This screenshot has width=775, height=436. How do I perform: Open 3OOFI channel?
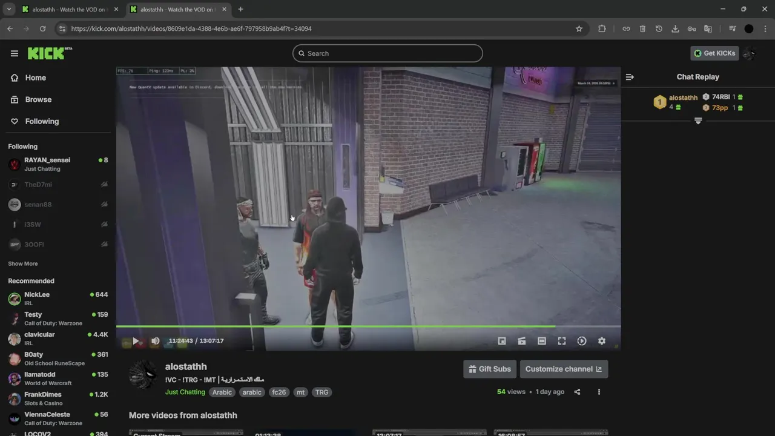click(x=58, y=245)
